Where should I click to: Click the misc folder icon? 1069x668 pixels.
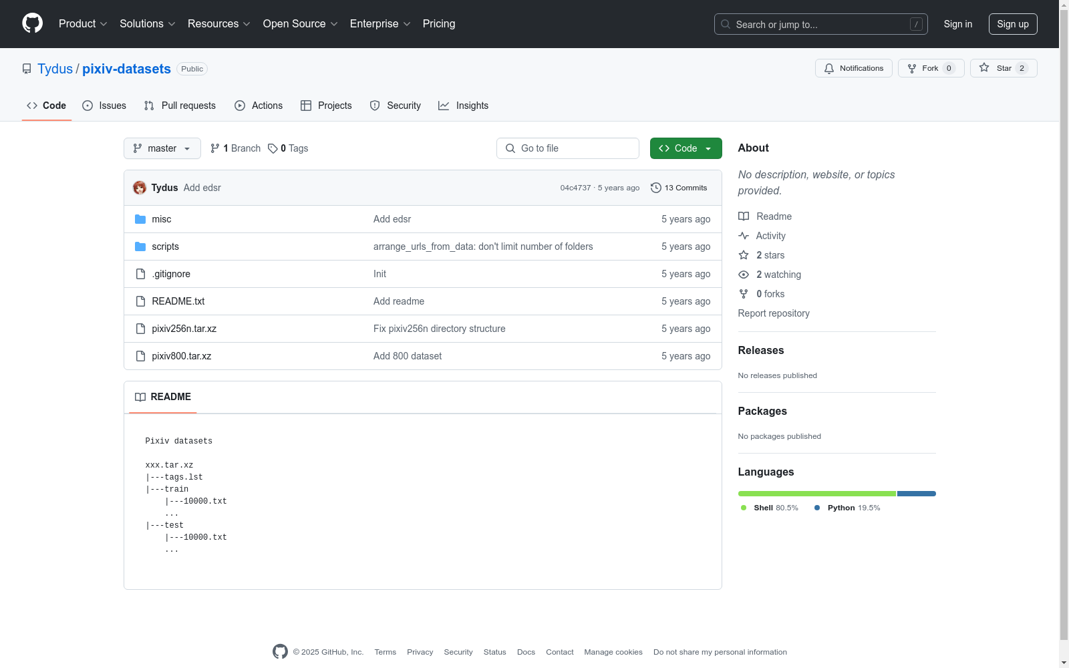pos(140,219)
